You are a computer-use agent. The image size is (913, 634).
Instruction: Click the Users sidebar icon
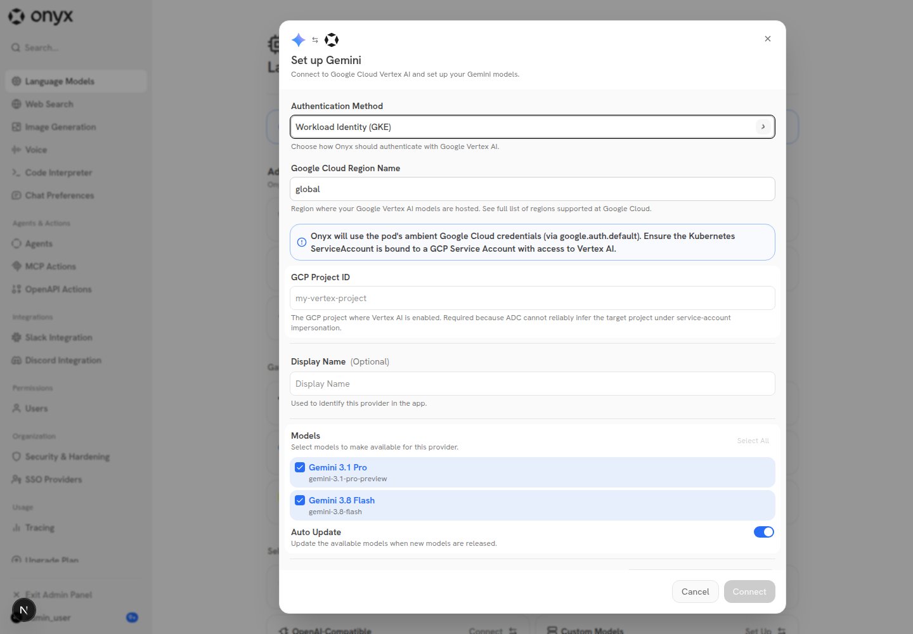16,408
